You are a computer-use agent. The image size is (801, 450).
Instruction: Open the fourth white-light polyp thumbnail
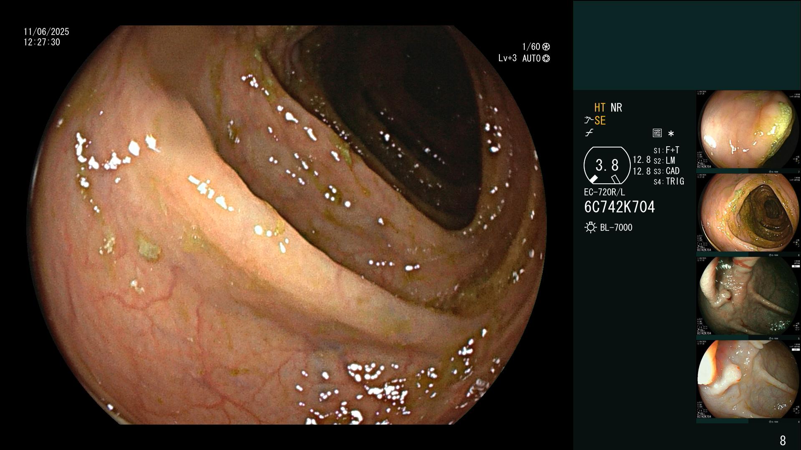748,380
